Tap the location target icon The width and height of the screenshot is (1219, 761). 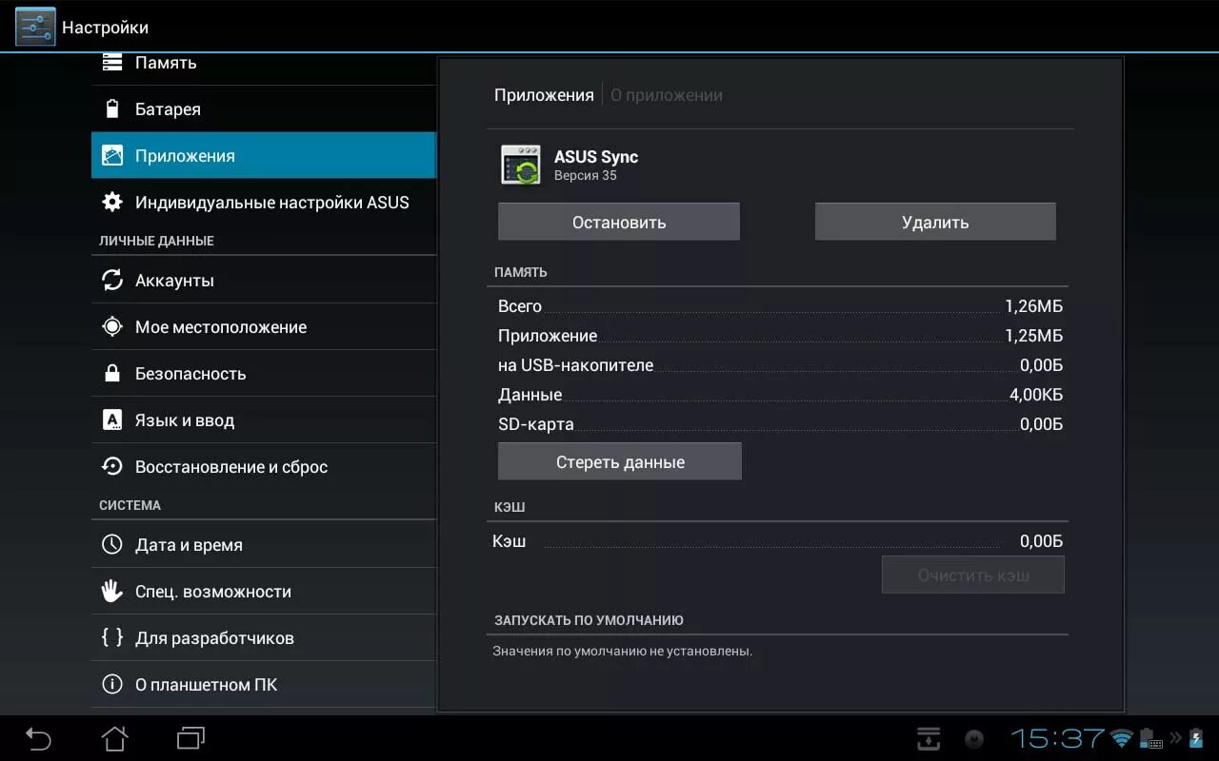coord(112,327)
